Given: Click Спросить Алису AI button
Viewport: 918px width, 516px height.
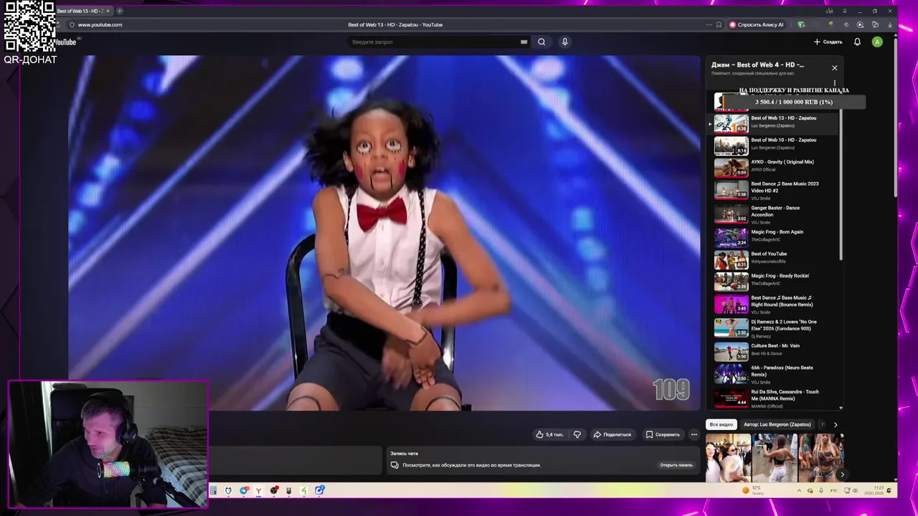Looking at the screenshot, I should [757, 24].
